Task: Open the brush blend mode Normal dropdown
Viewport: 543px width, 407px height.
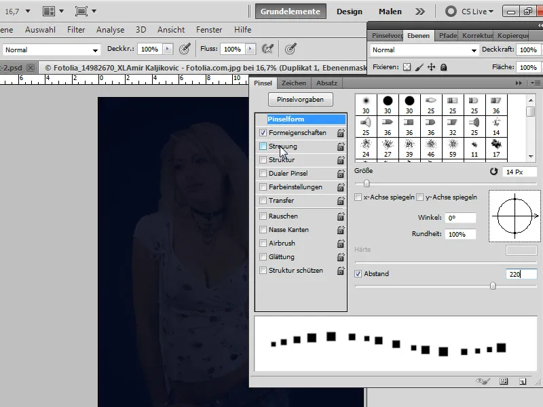Action: (x=52, y=50)
